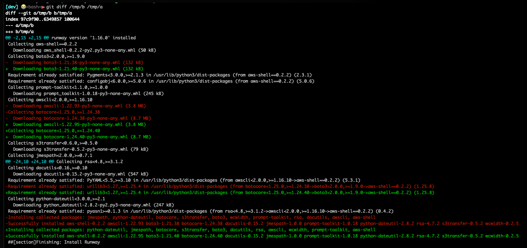Screen dimensions: 527x248
Task: Click the "Collecting awscli<2.0.0,>=1.16.10" line
Action: pyautogui.click(x=50, y=100)
